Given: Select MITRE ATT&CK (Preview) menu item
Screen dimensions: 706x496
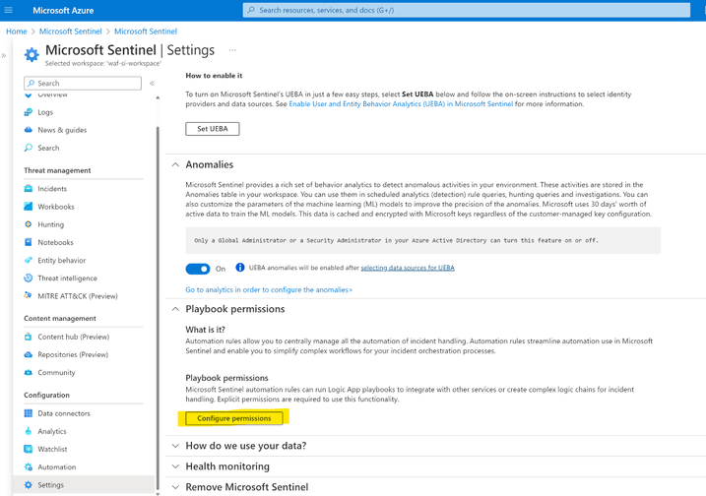Looking at the screenshot, I should pos(77,296).
